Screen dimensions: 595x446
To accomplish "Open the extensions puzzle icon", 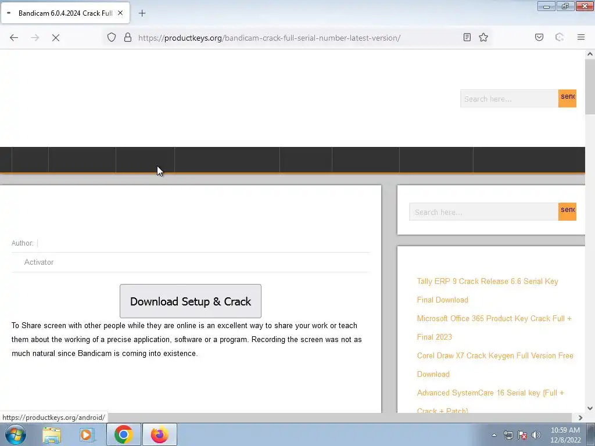I will (x=560, y=37).
